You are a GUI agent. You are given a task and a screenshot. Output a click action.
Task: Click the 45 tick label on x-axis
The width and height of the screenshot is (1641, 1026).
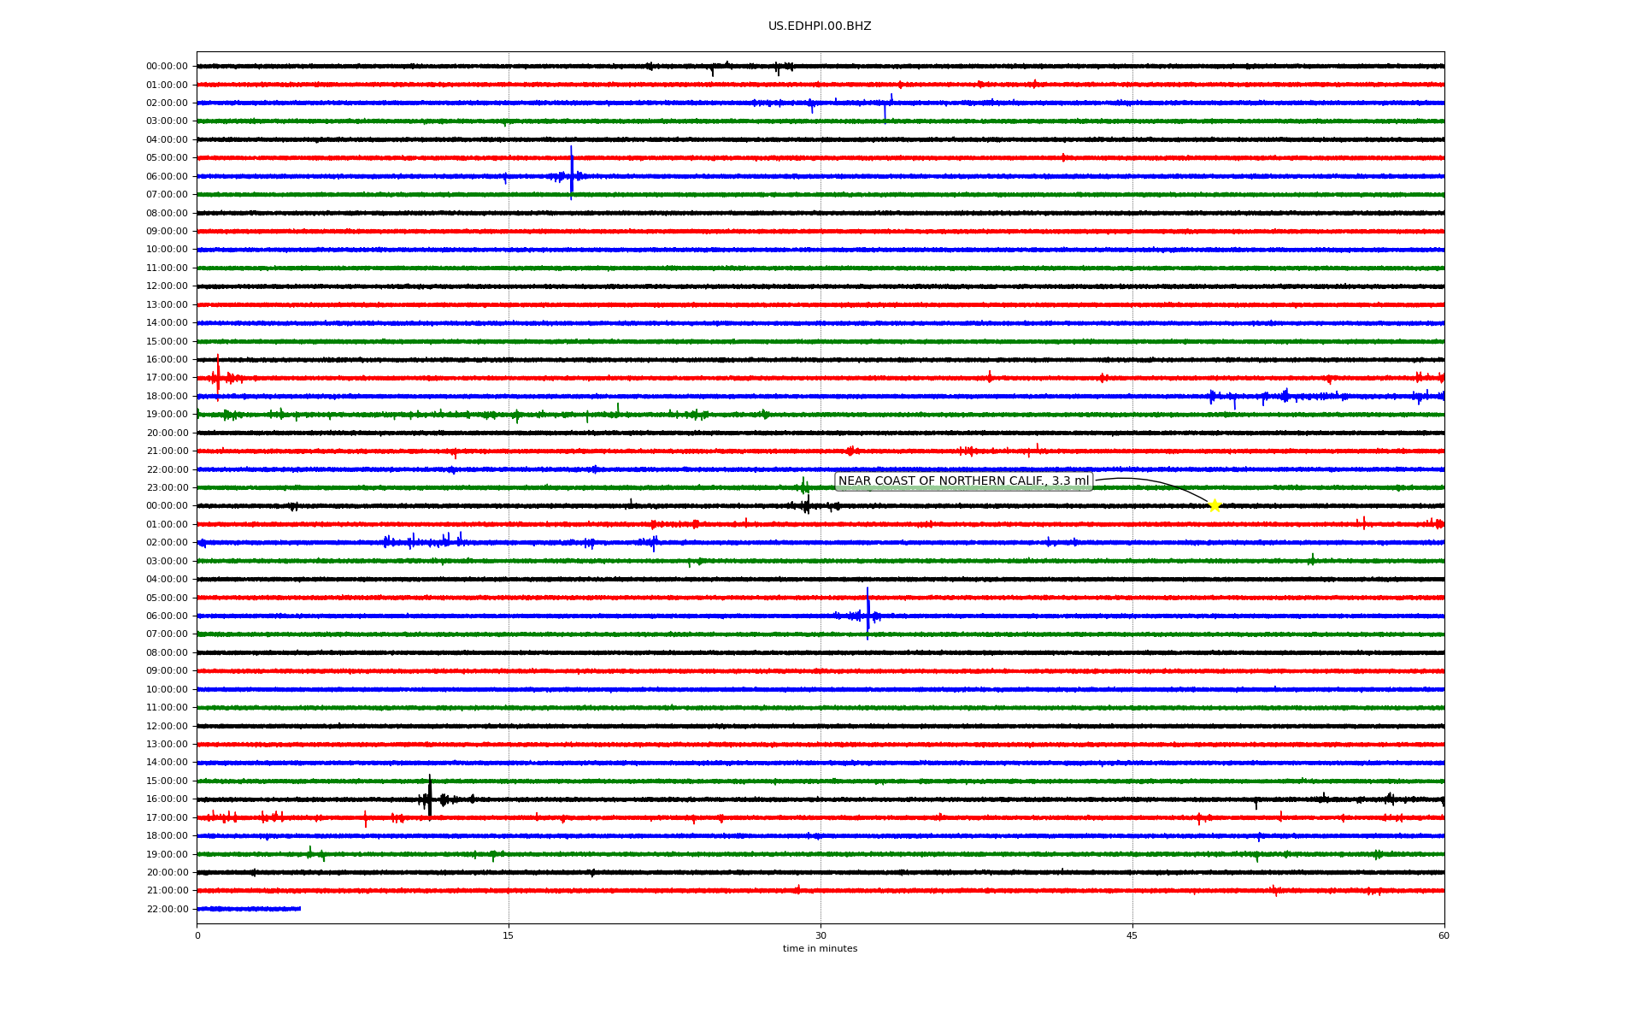point(1132,935)
